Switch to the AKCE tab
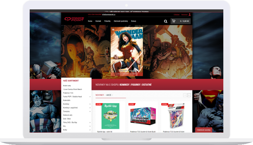Viewport: 253px width, 145px height. [109, 95]
